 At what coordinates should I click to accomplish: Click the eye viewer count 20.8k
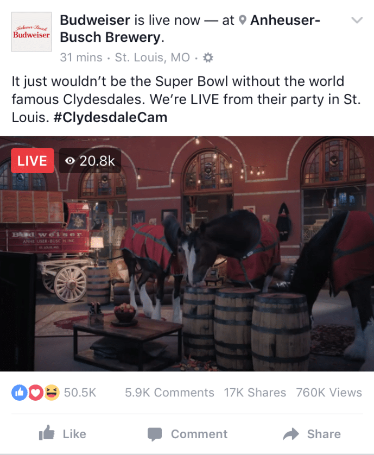pyautogui.click(x=90, y=161)
